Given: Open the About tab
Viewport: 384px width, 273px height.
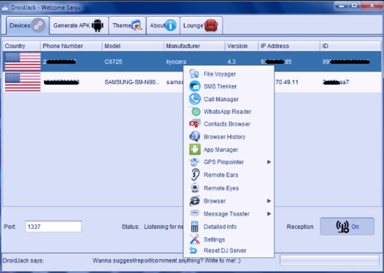Looking at the screenshot, I should [x=163, y=26].
